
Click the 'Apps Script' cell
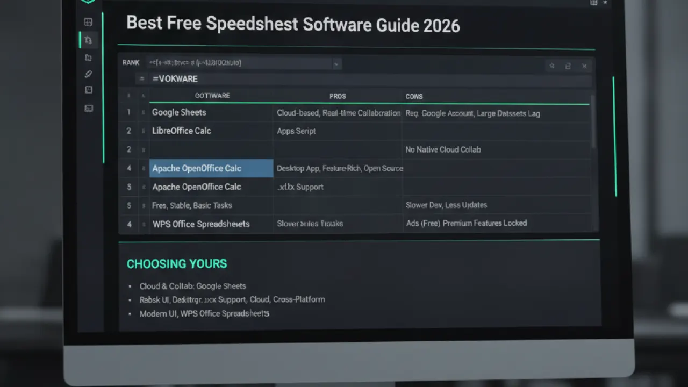click(x=338, y=131)
